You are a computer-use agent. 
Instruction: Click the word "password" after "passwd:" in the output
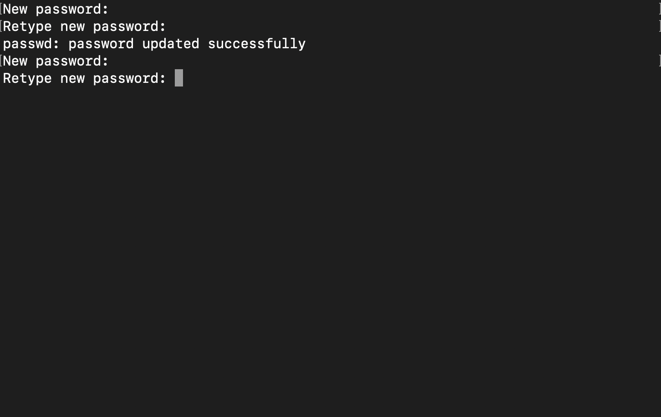pyautogui.click(x=101, y=44)
